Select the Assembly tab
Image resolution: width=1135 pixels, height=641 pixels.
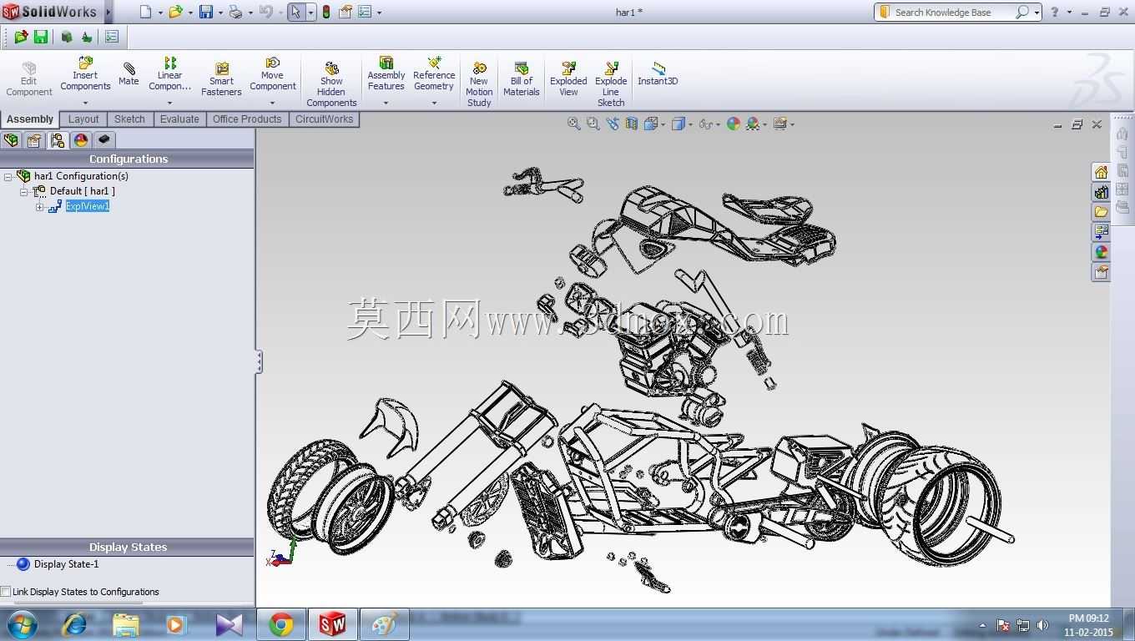(x=30, y=119)
